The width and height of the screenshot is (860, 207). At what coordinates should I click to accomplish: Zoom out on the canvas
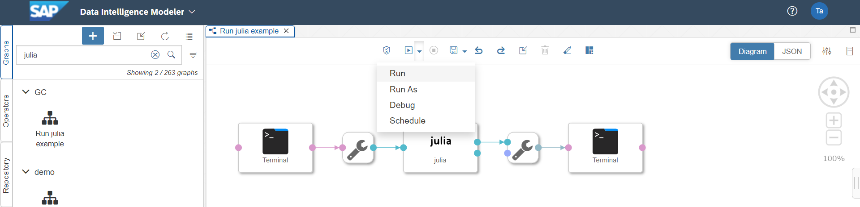(x=834, y=137)
